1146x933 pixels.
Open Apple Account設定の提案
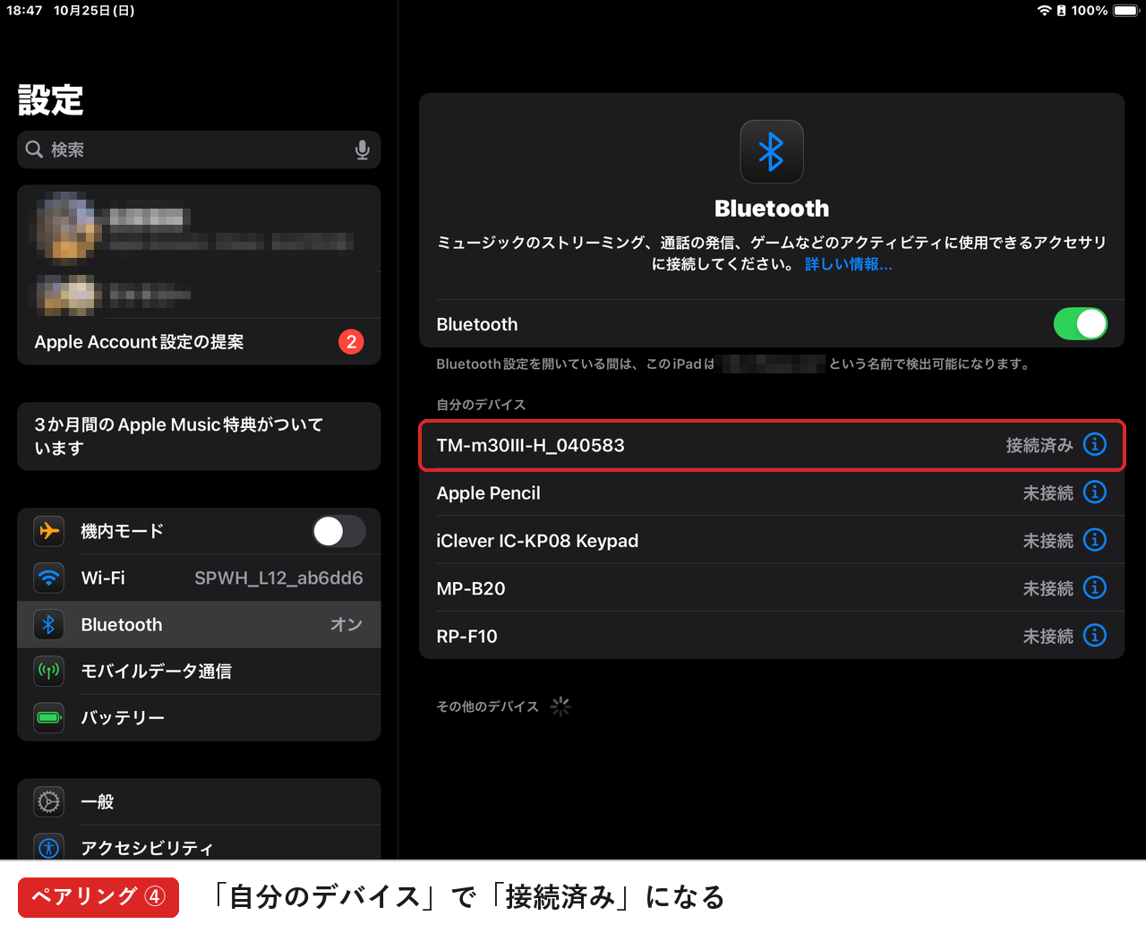click(x=199, y=341)
